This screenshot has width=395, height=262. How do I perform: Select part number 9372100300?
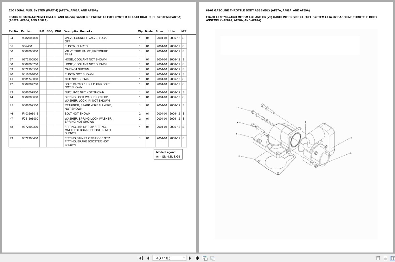point(30,127)
